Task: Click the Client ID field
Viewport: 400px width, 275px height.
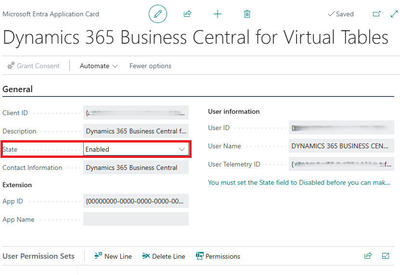Action: point(136,113)
